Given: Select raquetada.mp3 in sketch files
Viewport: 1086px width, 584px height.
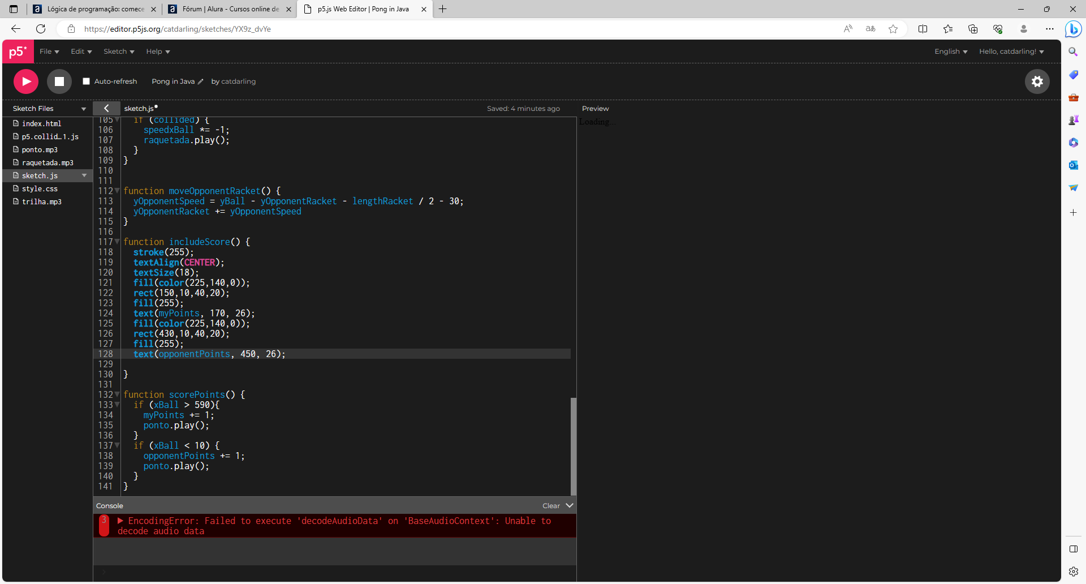Looking at the screenshot, I should 48,162.
